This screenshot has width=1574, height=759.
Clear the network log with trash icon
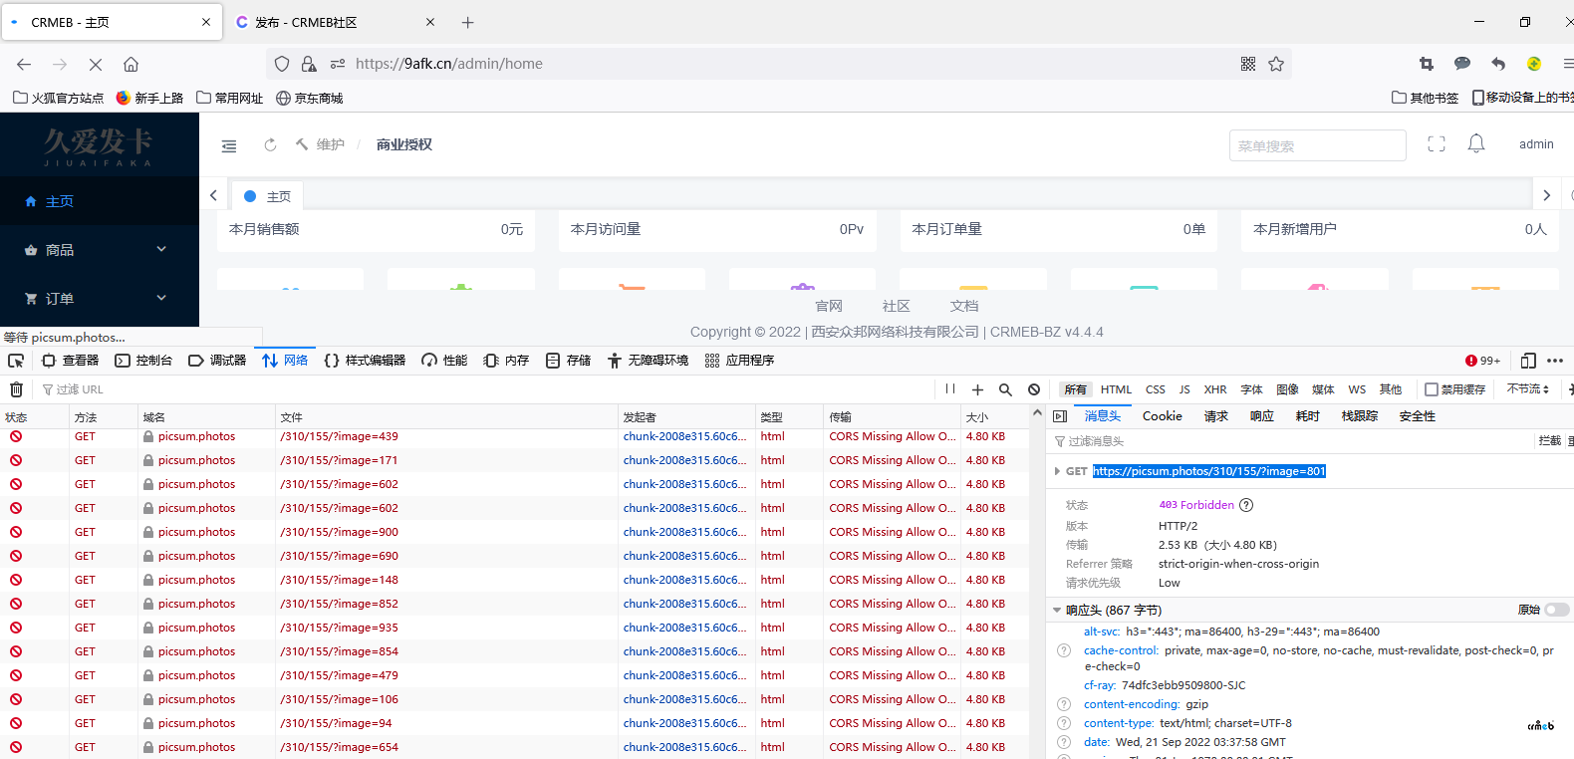pos(16,389)
